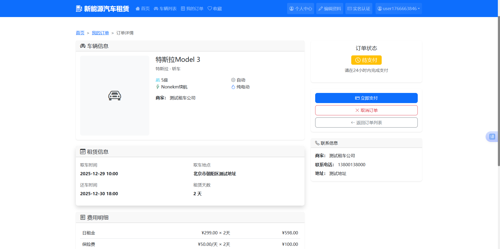The height and width of the screenshot is (249, 500).
Task: Click the 个人中心 button
Action: coord(300,9)
